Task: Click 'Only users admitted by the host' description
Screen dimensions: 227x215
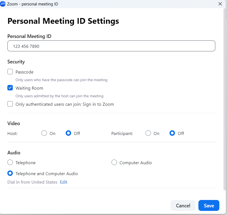Action: tap(59, 96)
